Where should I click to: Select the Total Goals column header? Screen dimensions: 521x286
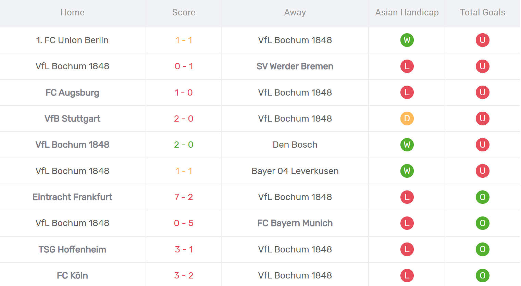482,12
